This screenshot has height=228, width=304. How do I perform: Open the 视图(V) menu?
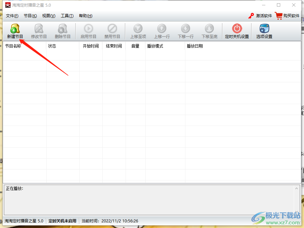pyautogui.click(x=49, y=16)
